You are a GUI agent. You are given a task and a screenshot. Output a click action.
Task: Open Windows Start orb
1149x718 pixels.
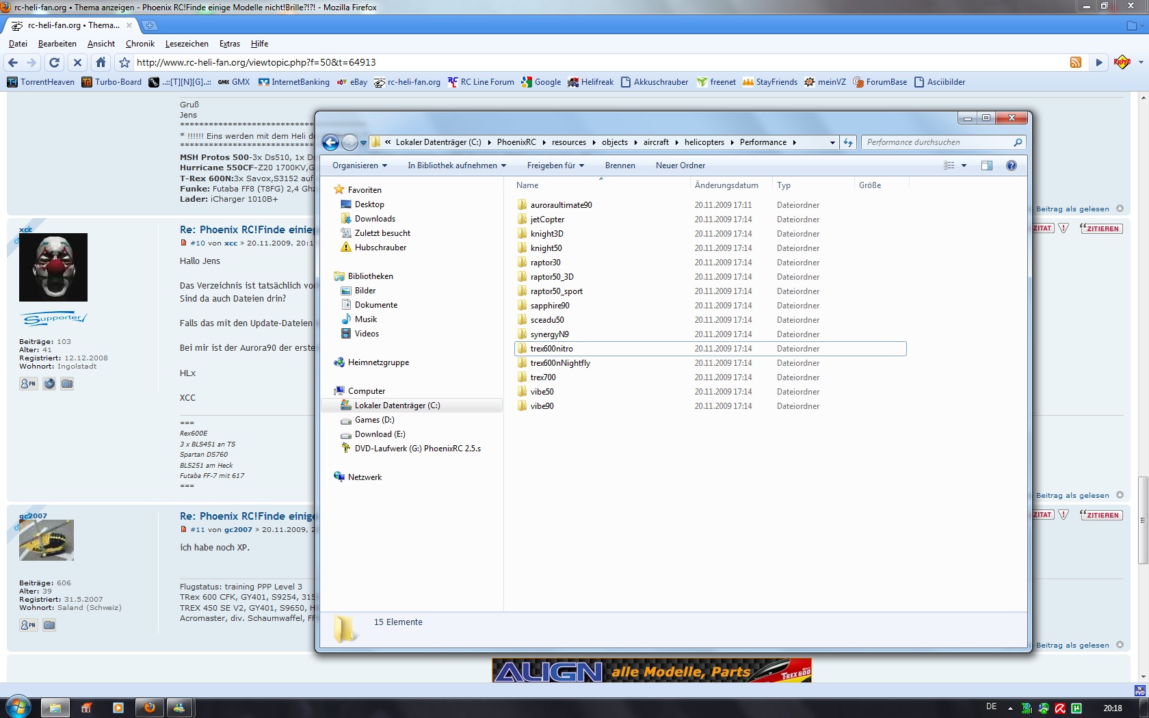coord(18,707)
